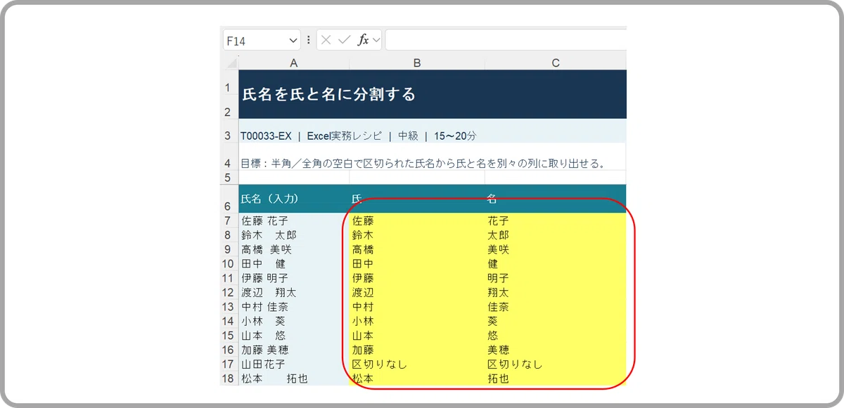
Task: Click cell B14 showing 小林
Action: [417, 321]
